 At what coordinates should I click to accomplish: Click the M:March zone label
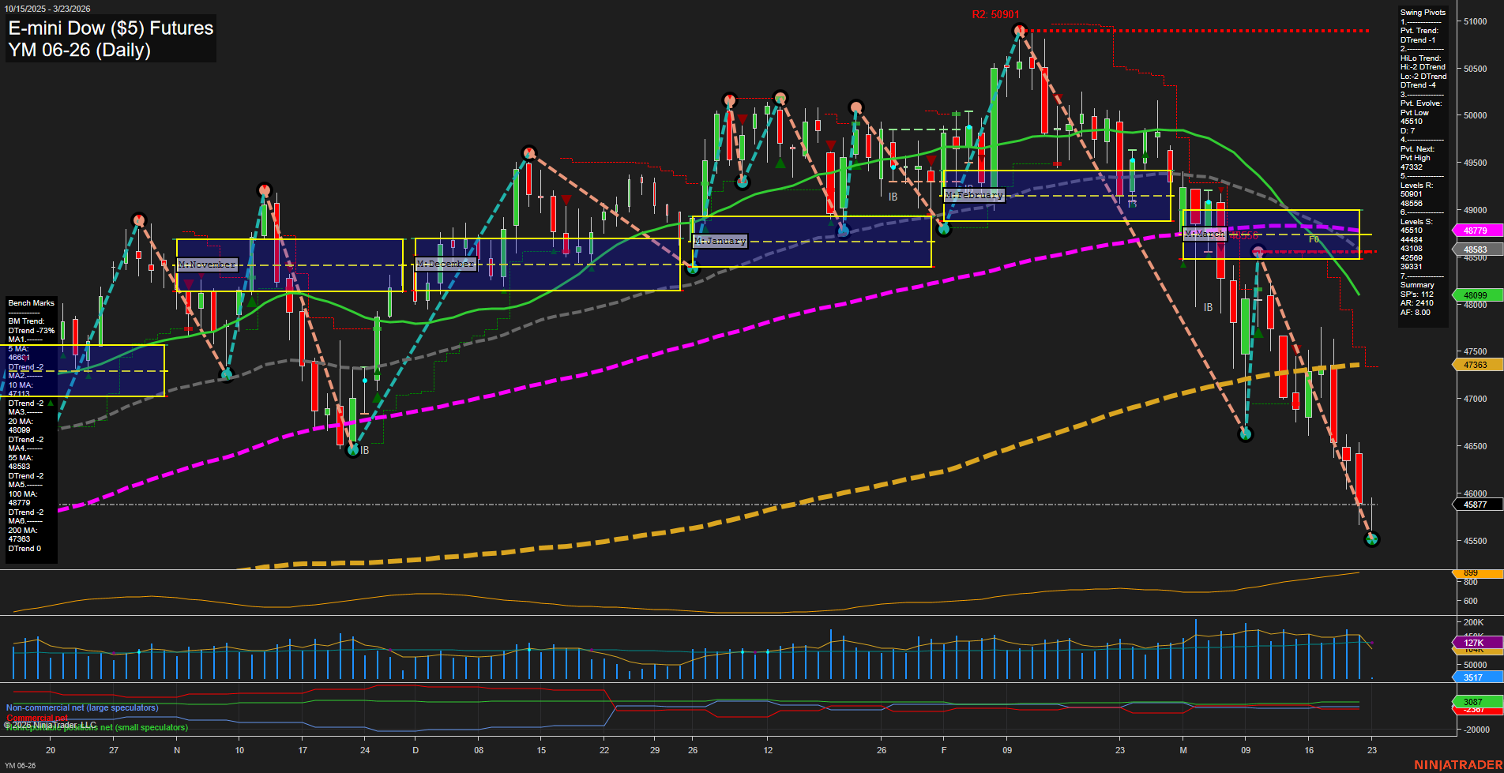[1205, 234]
